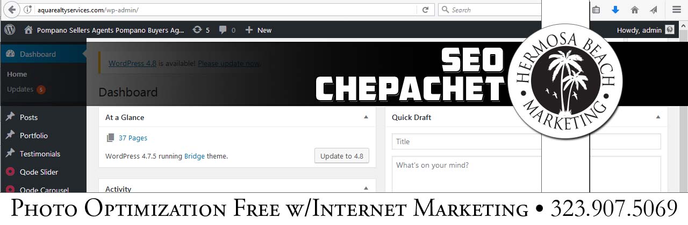The height and width of the screenshot is (225, 688).
Task: Click the Quick Draft Title field
Action: pos(526,141)
